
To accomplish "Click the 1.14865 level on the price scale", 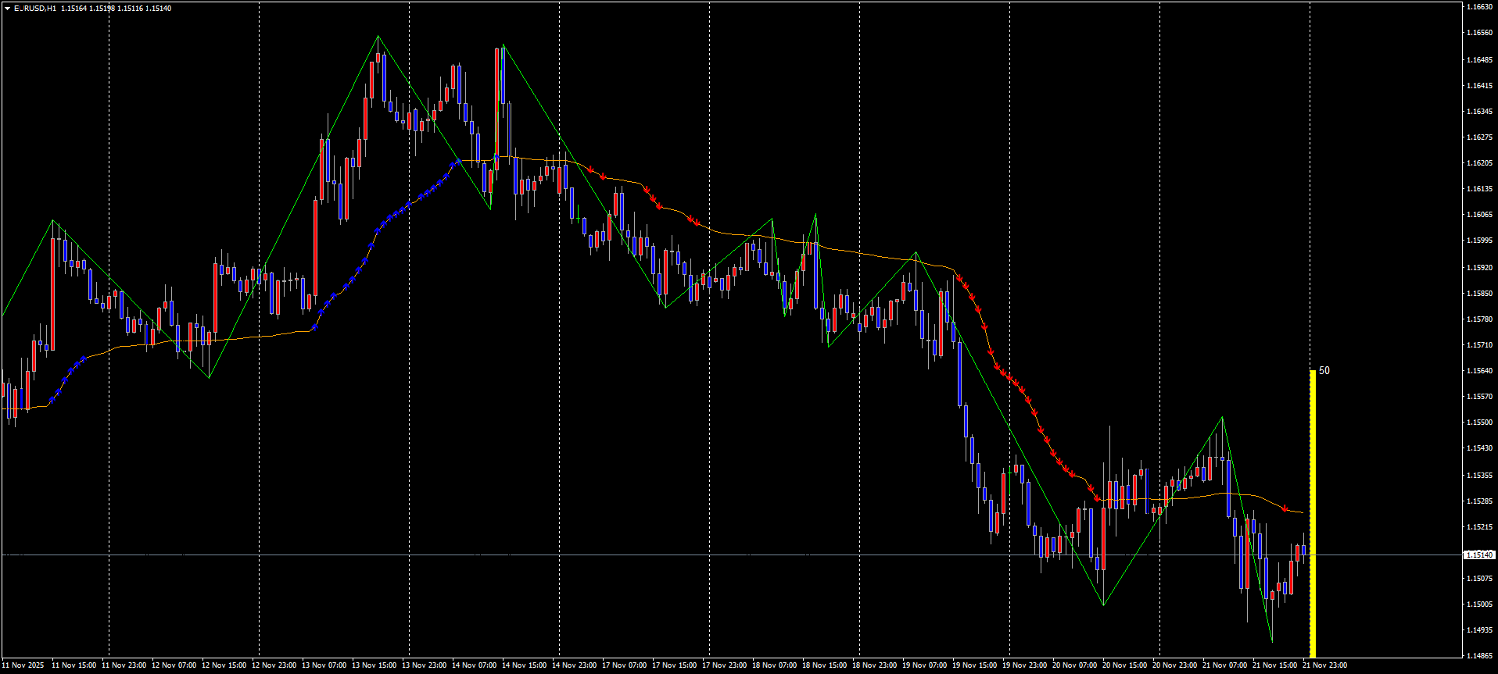I will [1478, 656].
